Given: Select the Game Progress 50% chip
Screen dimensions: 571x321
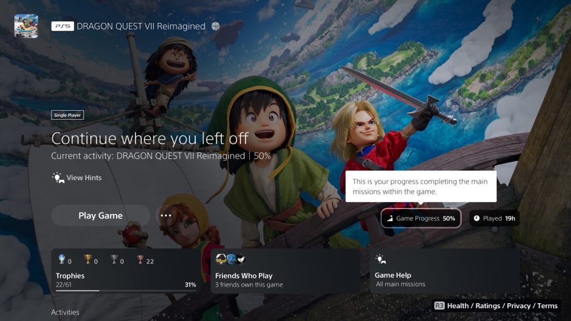Looking at the screenshot, I should (421, 218).
